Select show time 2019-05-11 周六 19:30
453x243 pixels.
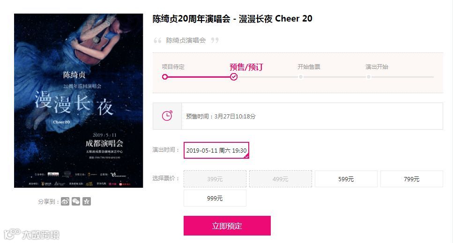(x=216, y=150)
